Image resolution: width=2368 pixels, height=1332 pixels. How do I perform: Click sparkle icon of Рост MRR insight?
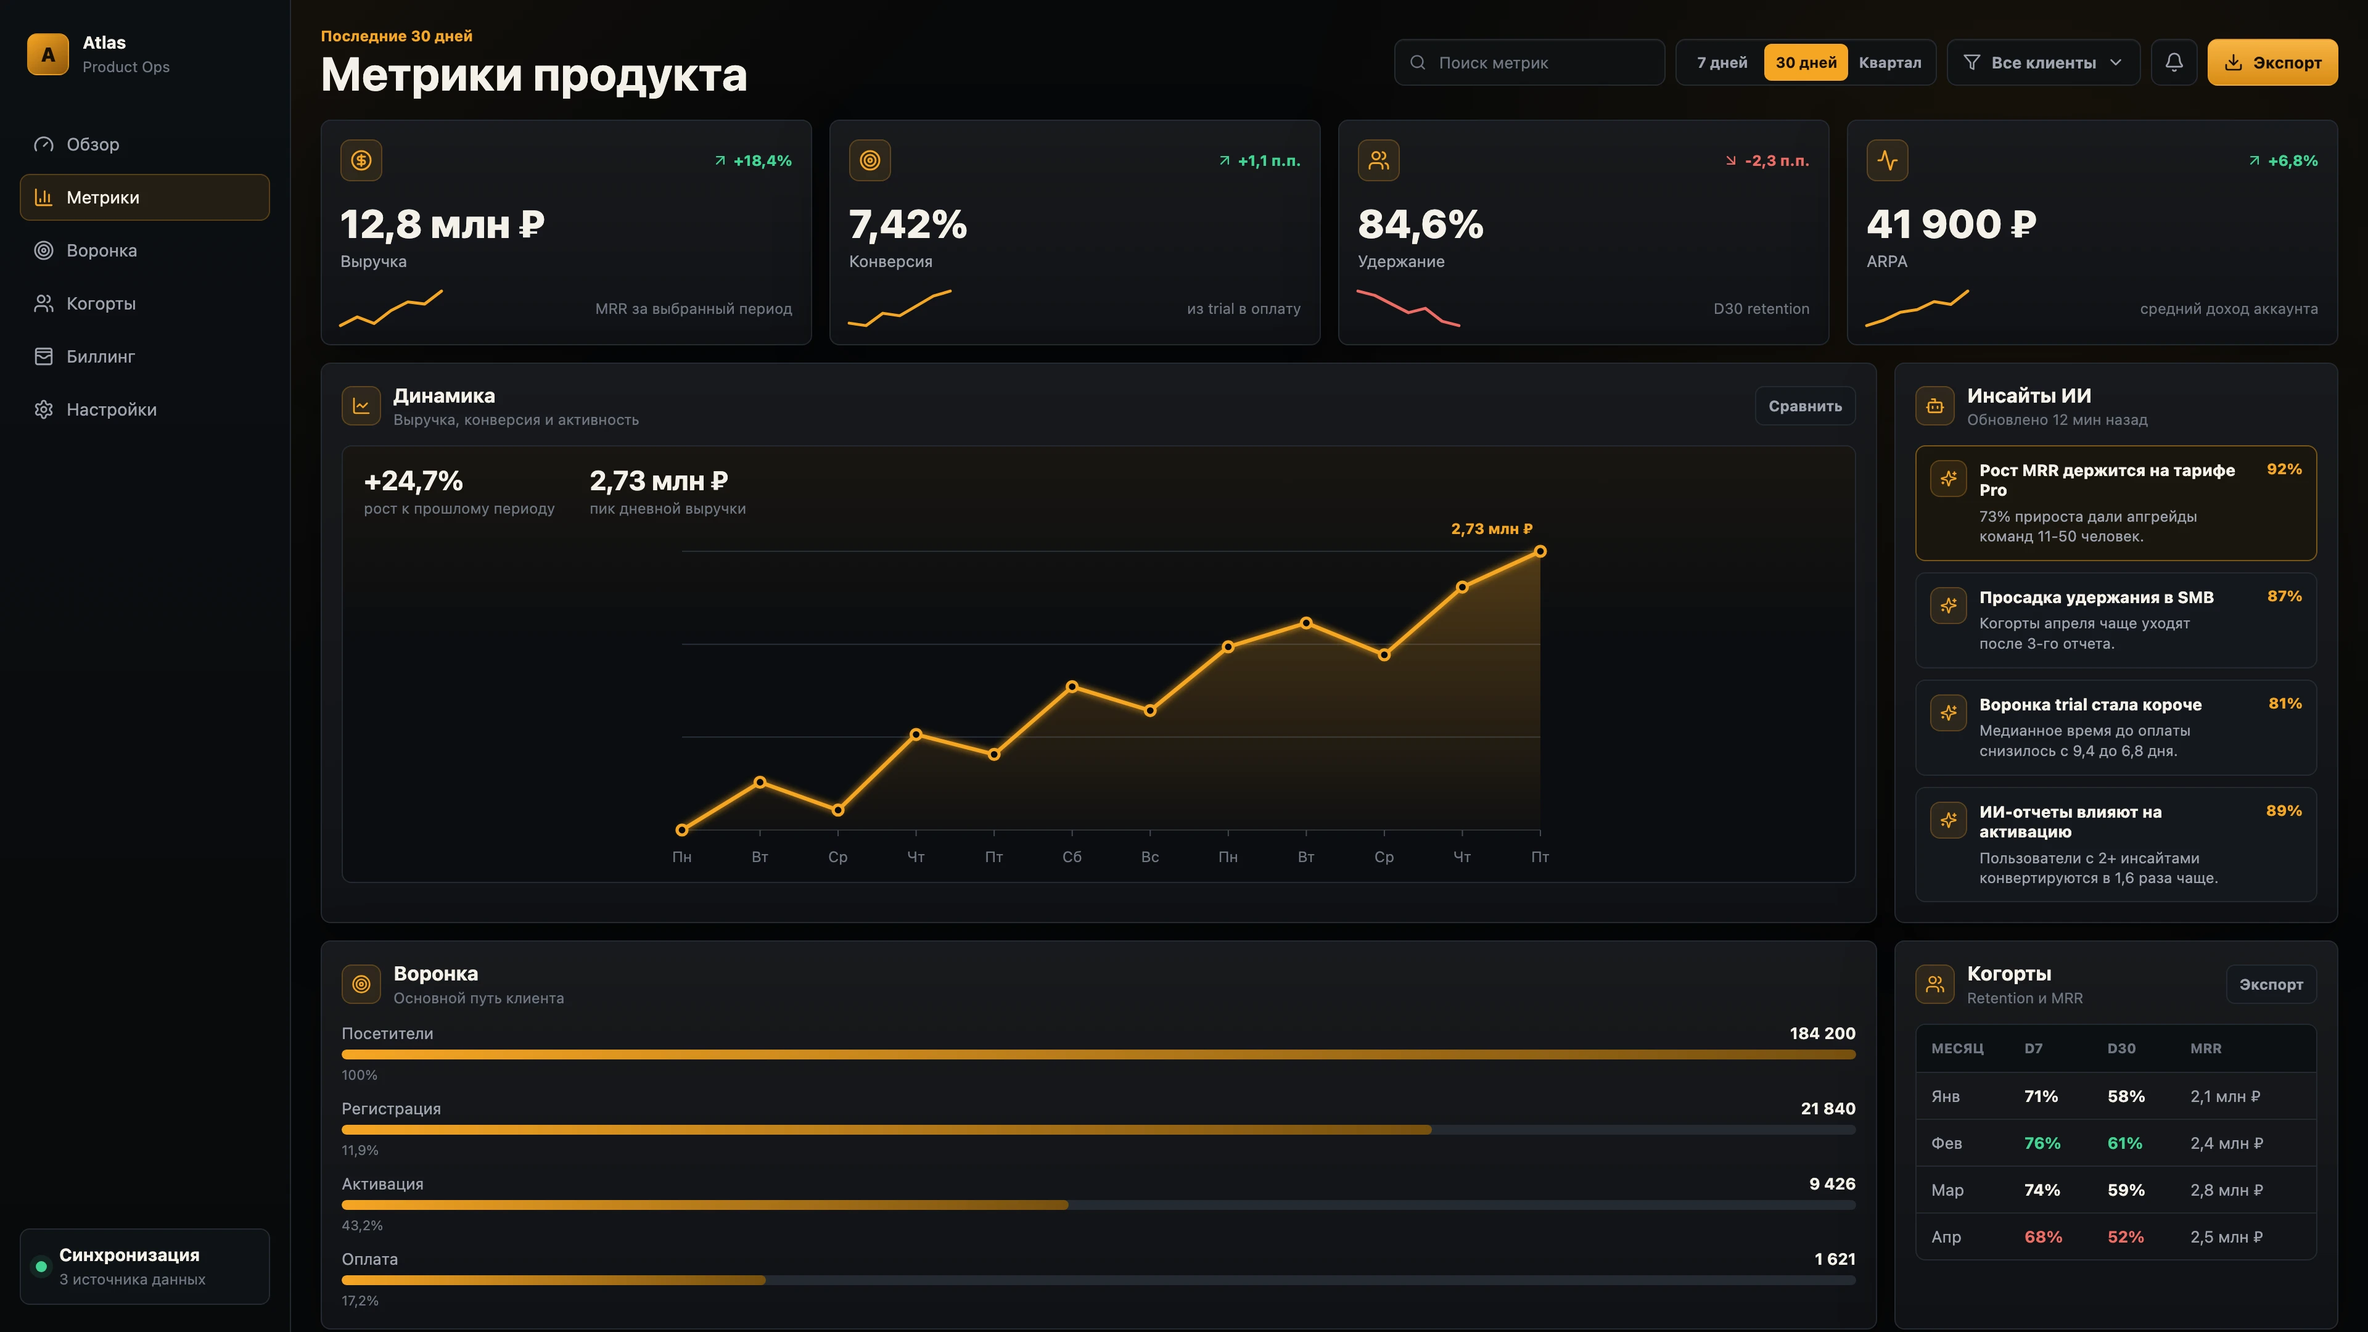pos(1948,478)
